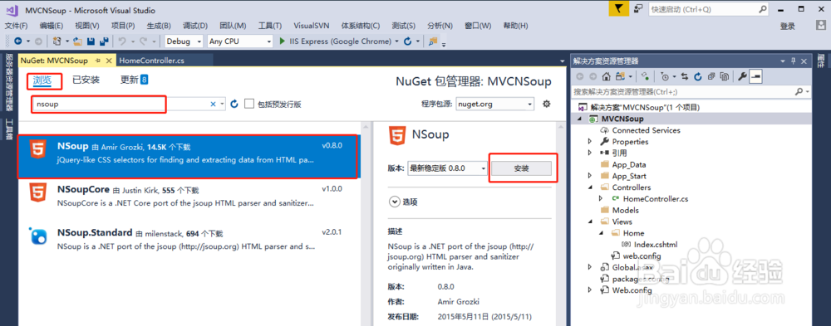
Task: Click the NuGet search refresh icon
Action: point(235,105)
